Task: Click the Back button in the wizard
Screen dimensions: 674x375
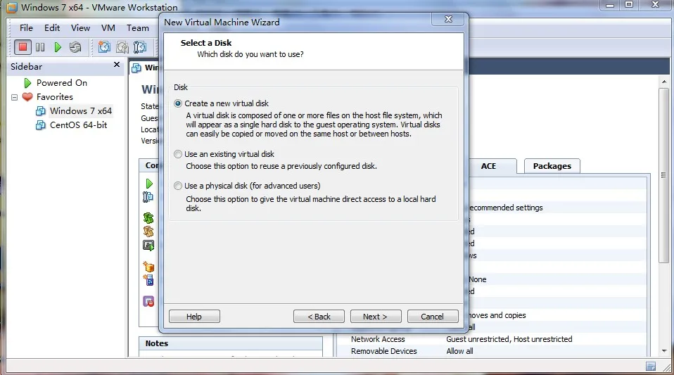Action: coord(319,317)
